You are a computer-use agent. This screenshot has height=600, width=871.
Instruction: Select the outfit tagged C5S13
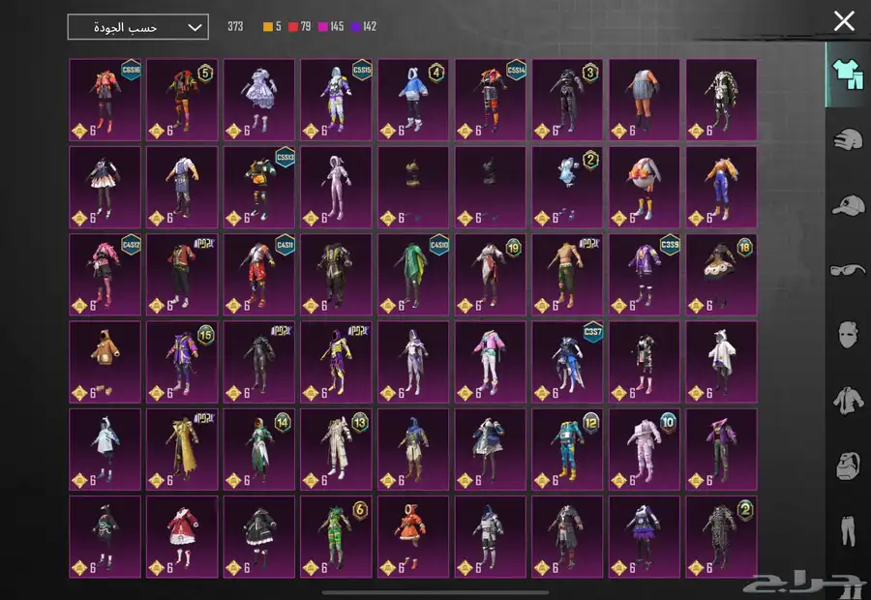pos(259,187)
